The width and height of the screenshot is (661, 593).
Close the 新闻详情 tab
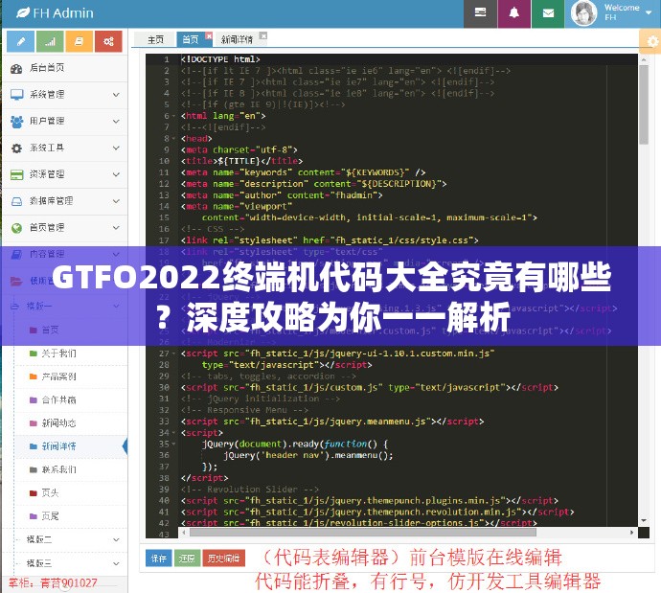click(x=263, y=36)
